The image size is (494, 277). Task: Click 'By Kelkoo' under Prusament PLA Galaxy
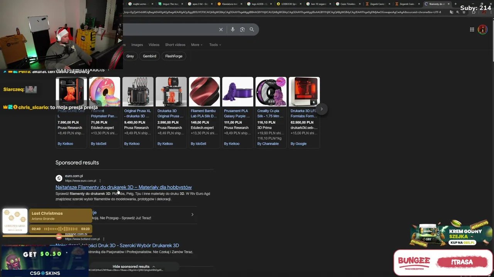point(232,144)
